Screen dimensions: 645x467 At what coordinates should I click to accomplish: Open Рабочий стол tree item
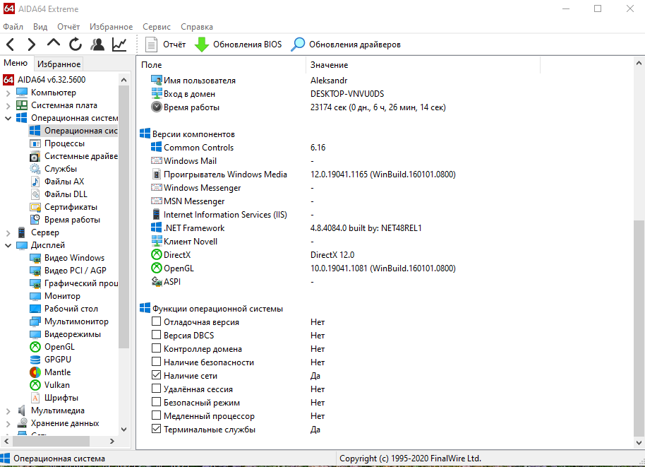click(71, 309)
